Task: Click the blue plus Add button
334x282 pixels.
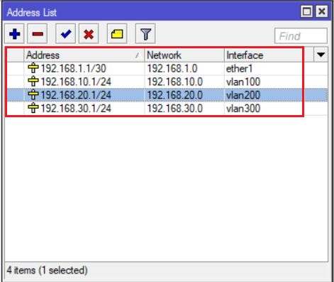Action: (x=14, y=34)
